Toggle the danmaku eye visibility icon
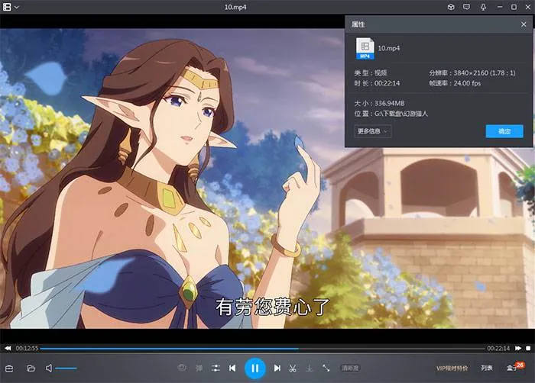This screenshot has height=383, width=535. (x=182, y=368)
